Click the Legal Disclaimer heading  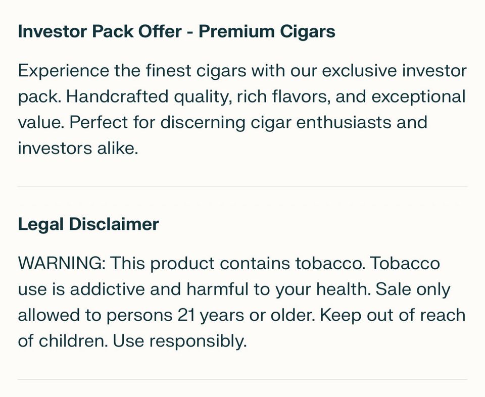pyautogui.click(x=88, y=224)
